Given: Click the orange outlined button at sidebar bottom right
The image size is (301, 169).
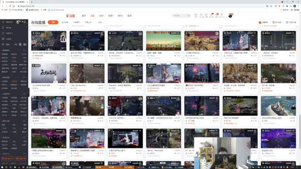Looking at the screenshot, I should (x=21, y=158).
